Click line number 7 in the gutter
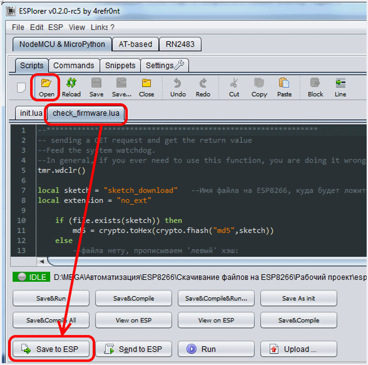This screenshot has height=365, width=368. click(x=23, y=190)
